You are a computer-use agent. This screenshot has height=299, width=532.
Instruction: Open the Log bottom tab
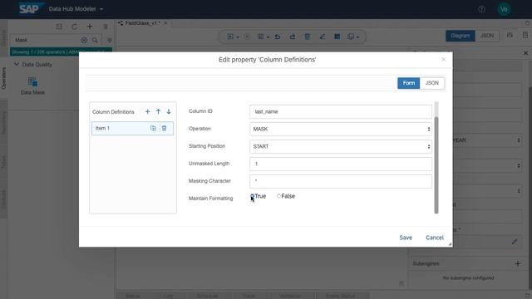pos(168,296)
